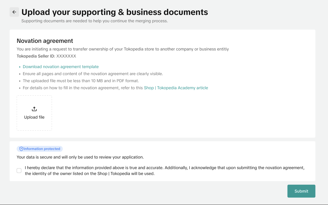Click the back arrow button
328x205 pixels.
pyautogui.click(x=14, y=12)
